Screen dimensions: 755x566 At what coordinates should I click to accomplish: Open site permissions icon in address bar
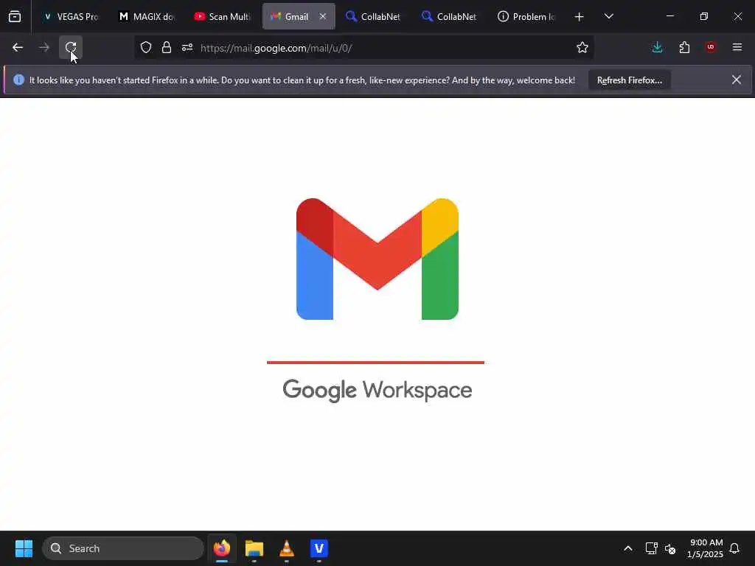(x=187, y=48)
